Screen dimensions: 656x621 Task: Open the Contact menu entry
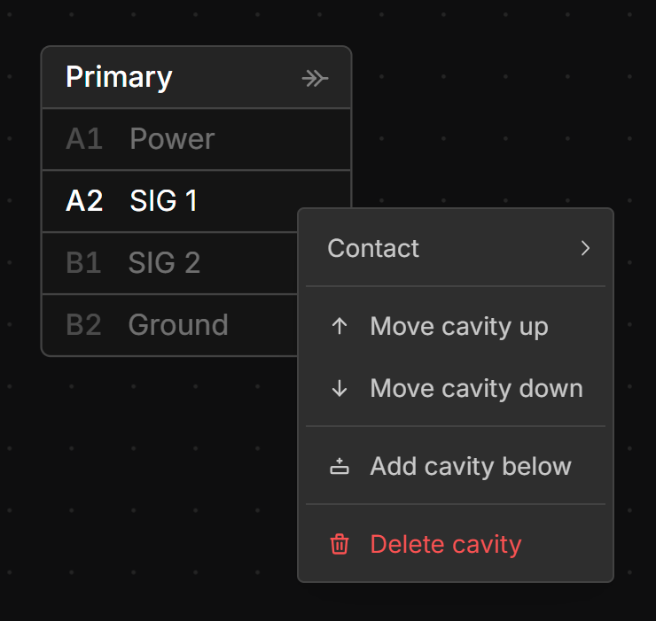tap(373, 248)
